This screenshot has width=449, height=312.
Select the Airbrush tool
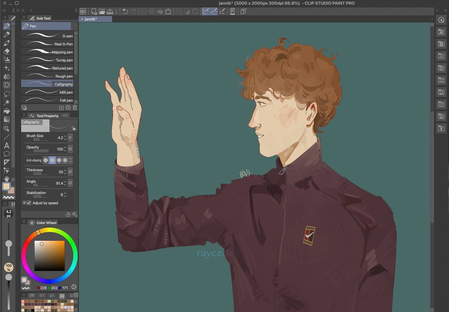(7, 59)
